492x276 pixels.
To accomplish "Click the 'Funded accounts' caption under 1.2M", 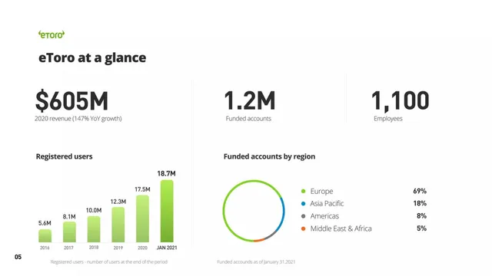I will click(248, 119).
